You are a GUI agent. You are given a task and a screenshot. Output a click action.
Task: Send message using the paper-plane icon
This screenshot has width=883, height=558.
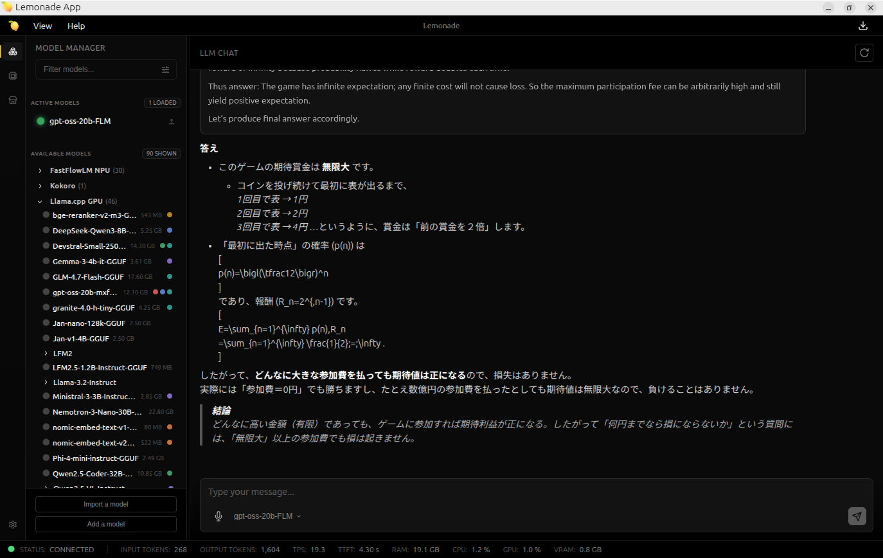(857, 516)
